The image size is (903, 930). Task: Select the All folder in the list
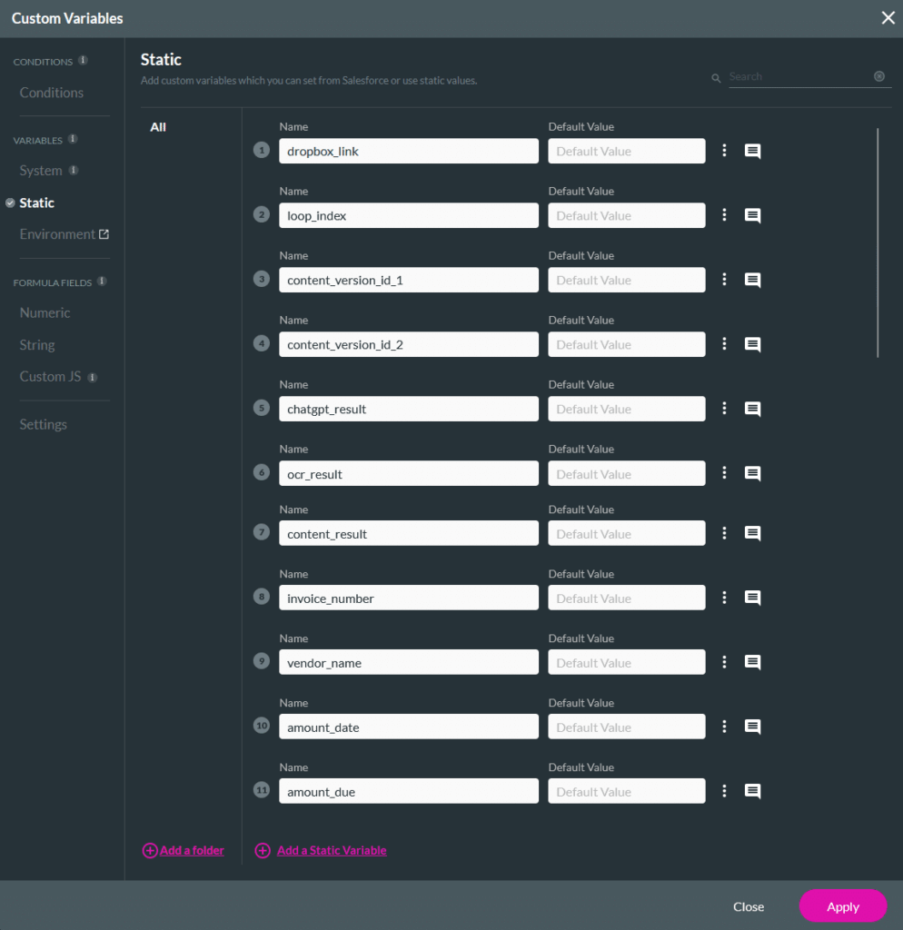pyautogui.click(x=158, y=127)
